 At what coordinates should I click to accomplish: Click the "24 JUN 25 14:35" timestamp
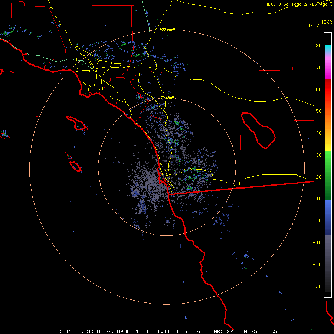[x=252, y=331]
